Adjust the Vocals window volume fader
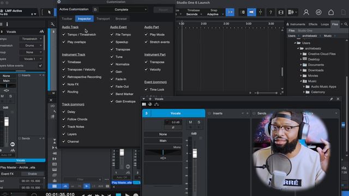Viewport: 349px width, 196px height. [195, 154]
